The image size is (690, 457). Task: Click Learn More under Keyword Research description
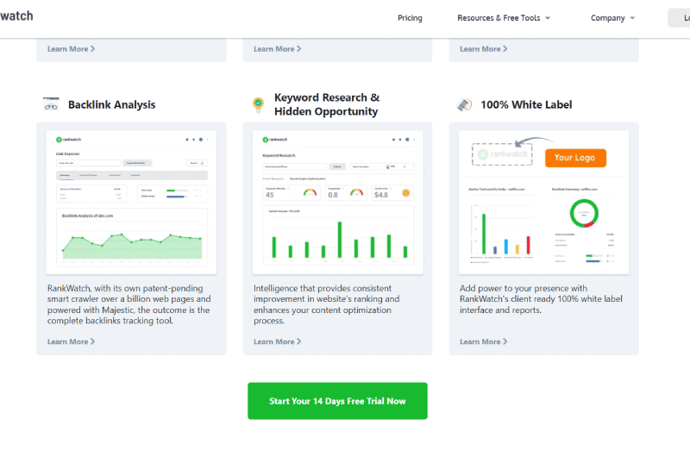[x=277, y=341]
